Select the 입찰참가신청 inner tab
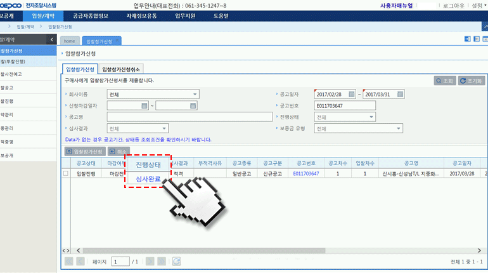488x273 pixels. [80, 69]
